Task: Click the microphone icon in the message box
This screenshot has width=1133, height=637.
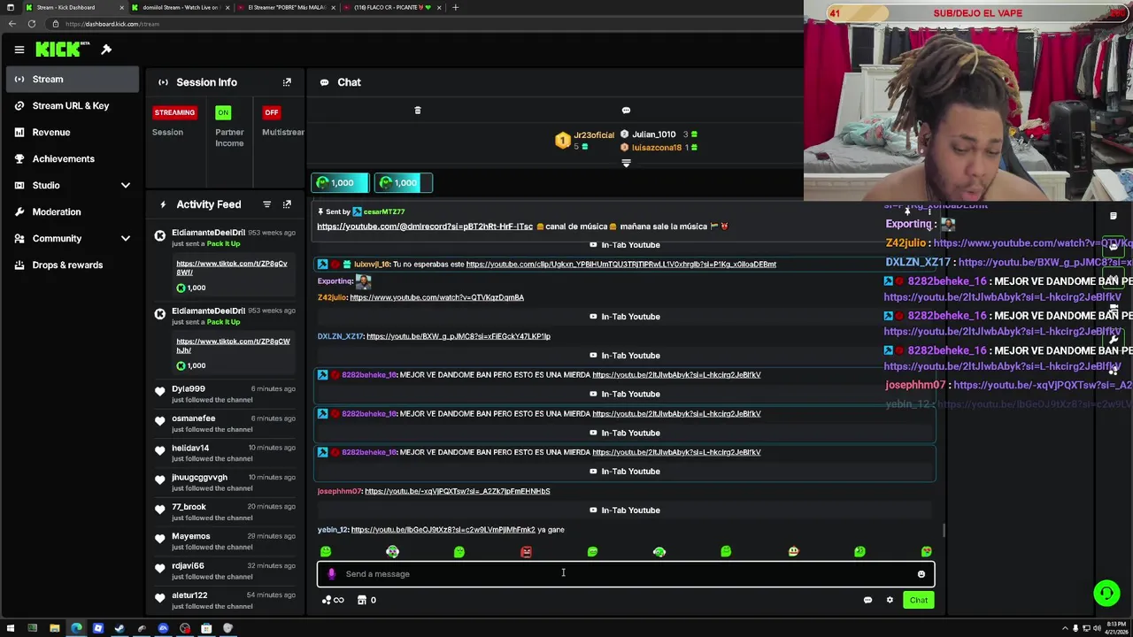Action: click(x=331, y=574)
